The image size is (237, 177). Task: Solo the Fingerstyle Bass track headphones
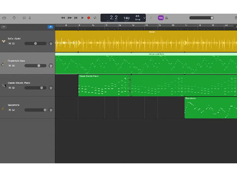click(13, 66)
